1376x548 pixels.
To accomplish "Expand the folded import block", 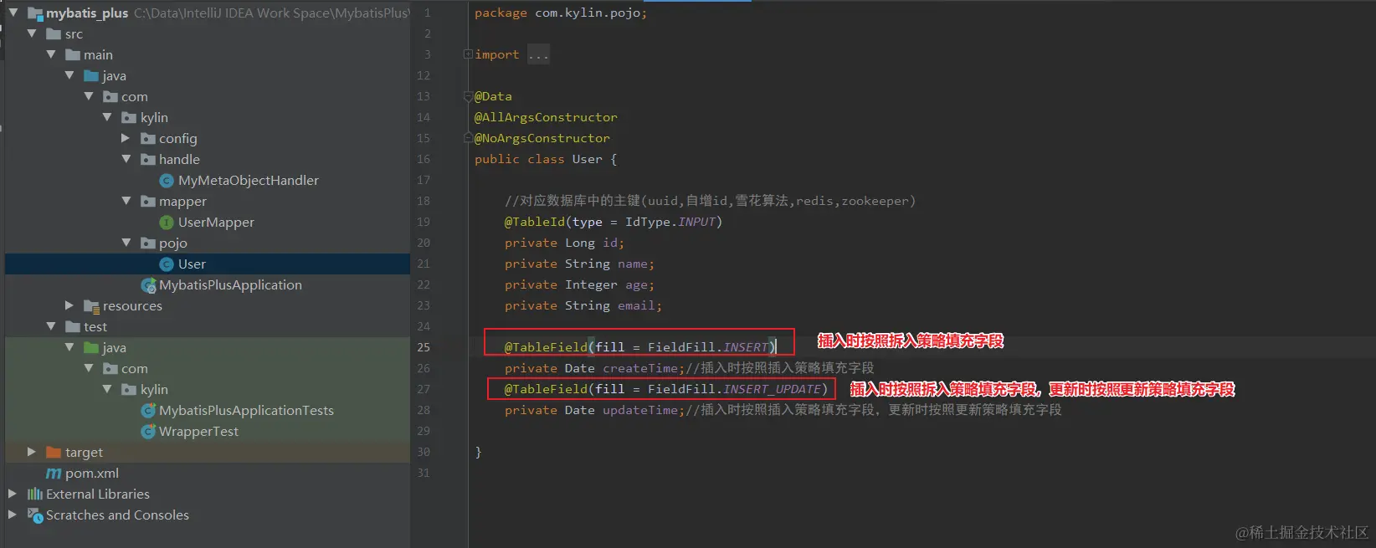I will coord(469,54).
